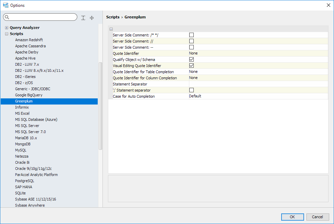Enable Server Side Comment /* */ checkbox

point(191,35)
